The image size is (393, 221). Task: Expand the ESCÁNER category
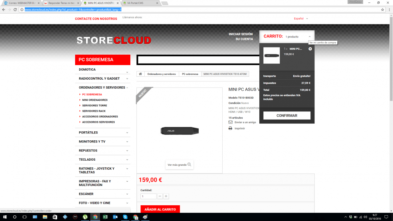tap(127, 194)
